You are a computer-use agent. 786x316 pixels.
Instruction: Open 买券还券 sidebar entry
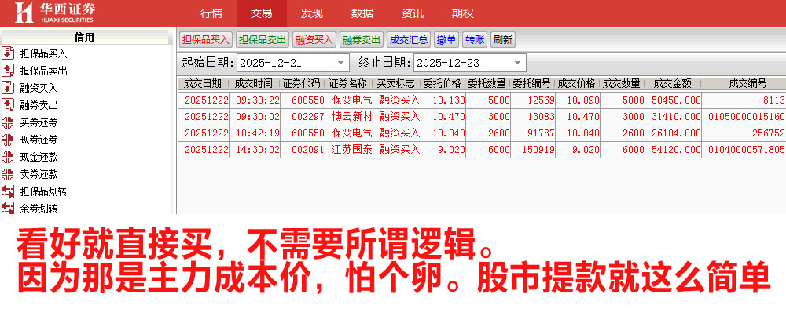pos(39,122)
